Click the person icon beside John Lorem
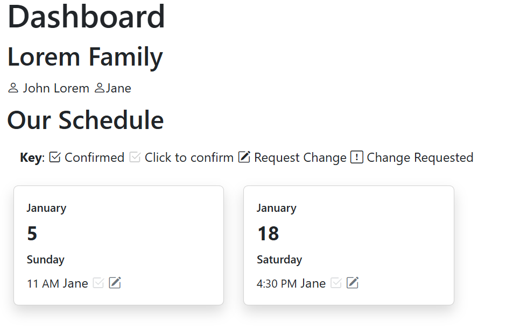 (13, 88)
